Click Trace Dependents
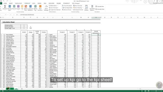Screen dimensions: 163x92 pos(67,8)
